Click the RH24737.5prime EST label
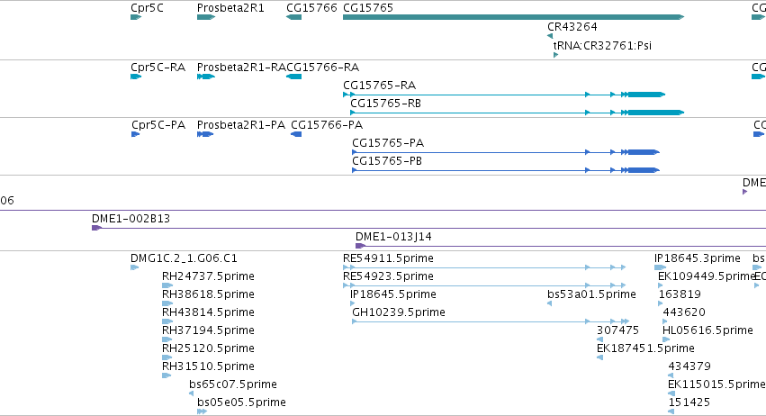The image size is (766, 416). pyautogui.click(x=208, y=276)
